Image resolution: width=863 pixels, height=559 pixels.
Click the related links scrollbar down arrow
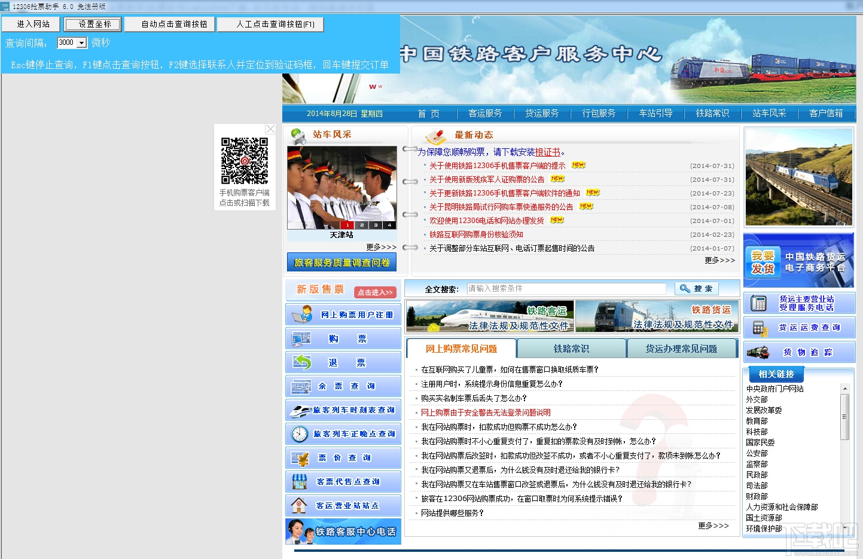(845, 528)
